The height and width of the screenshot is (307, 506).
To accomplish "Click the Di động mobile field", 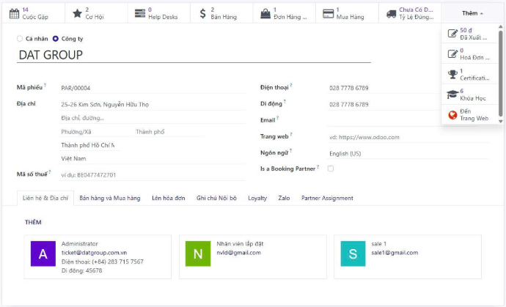I will click(384, 105).
